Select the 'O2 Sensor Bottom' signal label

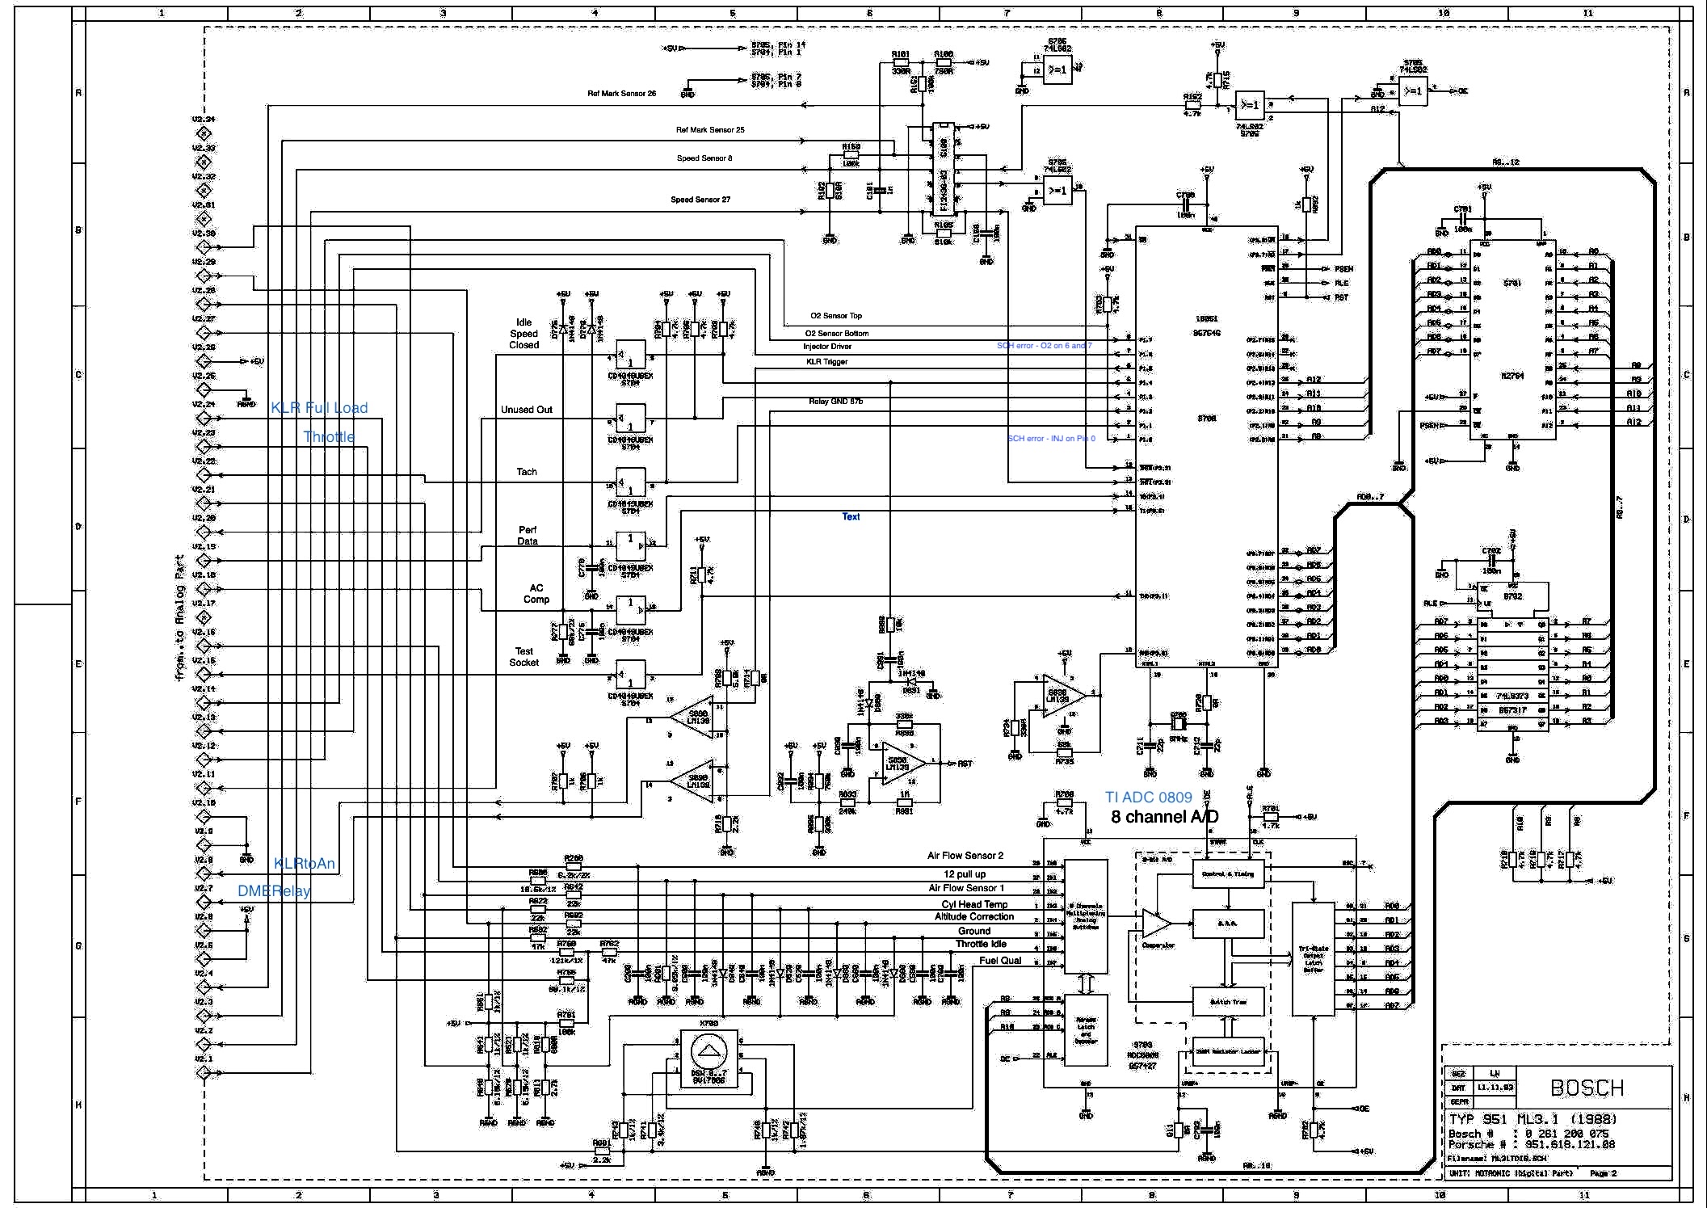[837, 333]
